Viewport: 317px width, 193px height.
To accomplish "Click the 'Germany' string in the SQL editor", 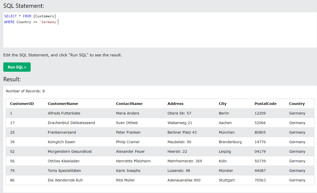I will (x=49, y=22).
